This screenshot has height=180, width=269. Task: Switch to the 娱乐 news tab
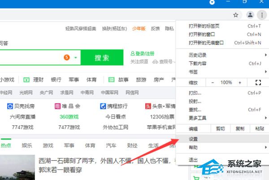click(x=27, y=145)
